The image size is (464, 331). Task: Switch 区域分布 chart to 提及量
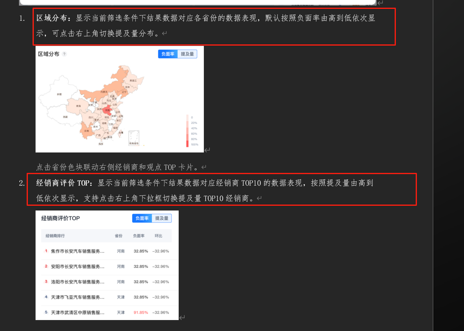point(187,54)
